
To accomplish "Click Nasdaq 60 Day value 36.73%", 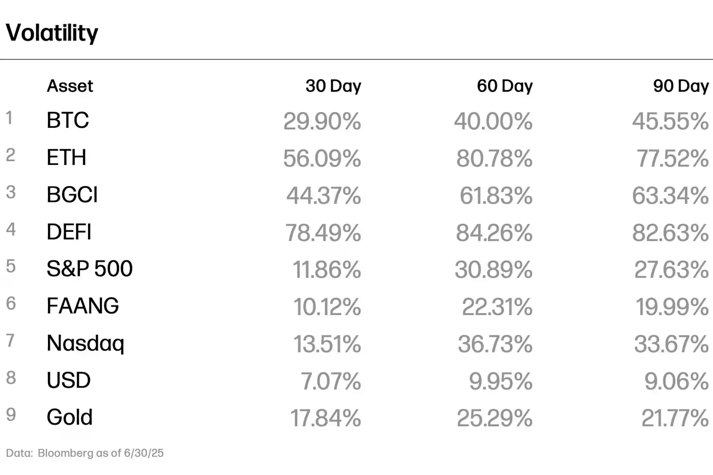I will click(495, 344).
